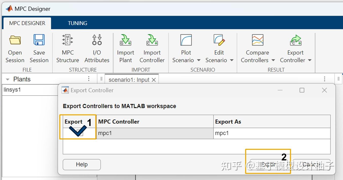Save the current session
This screenshot has height=180, width=343.
pyautogui.click(x=39, y=48)
